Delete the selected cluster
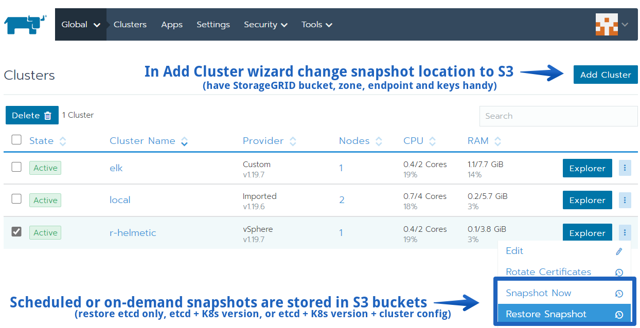640x328 pixels. (32, 115)
